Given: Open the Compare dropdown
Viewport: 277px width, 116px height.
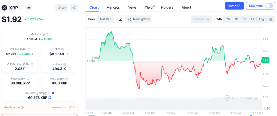Looking at the screenshot, I should [x=201, y=19].
